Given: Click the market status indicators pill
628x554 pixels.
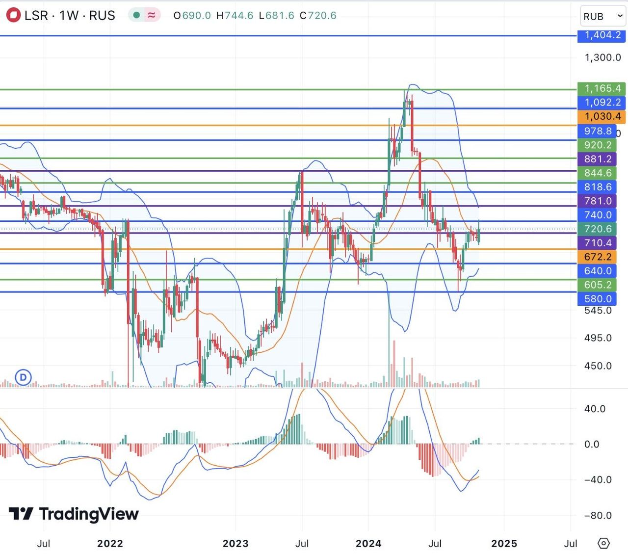Looking at the screenshot, I should pos(144,15).
